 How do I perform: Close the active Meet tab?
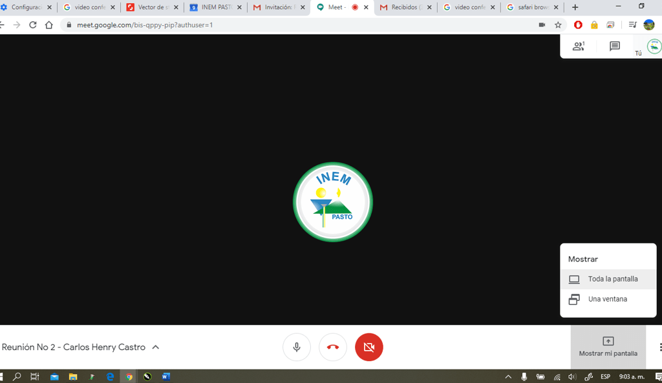pyautogui.click(x=366, y=7)
